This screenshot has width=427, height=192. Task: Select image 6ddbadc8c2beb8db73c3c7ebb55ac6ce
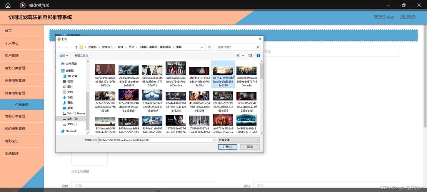(x=176, y=74)
